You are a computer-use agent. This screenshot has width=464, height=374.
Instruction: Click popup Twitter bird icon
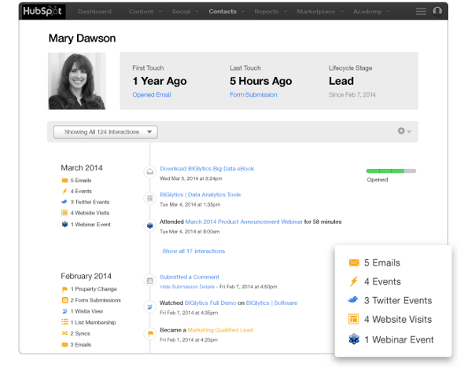pos(353,300)
